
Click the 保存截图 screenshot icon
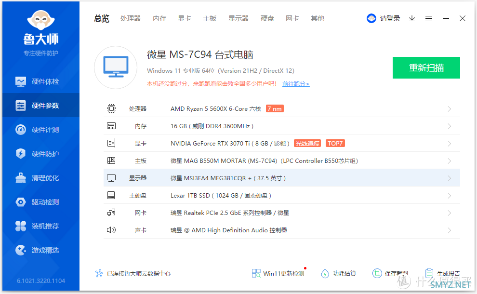point(377,273)
